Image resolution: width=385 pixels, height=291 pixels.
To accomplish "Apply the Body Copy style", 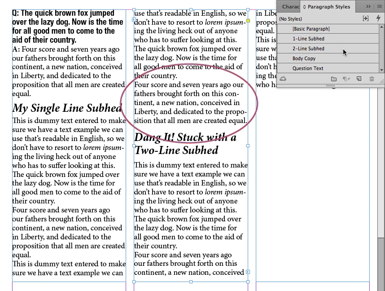I will click(x=328, y=58).
